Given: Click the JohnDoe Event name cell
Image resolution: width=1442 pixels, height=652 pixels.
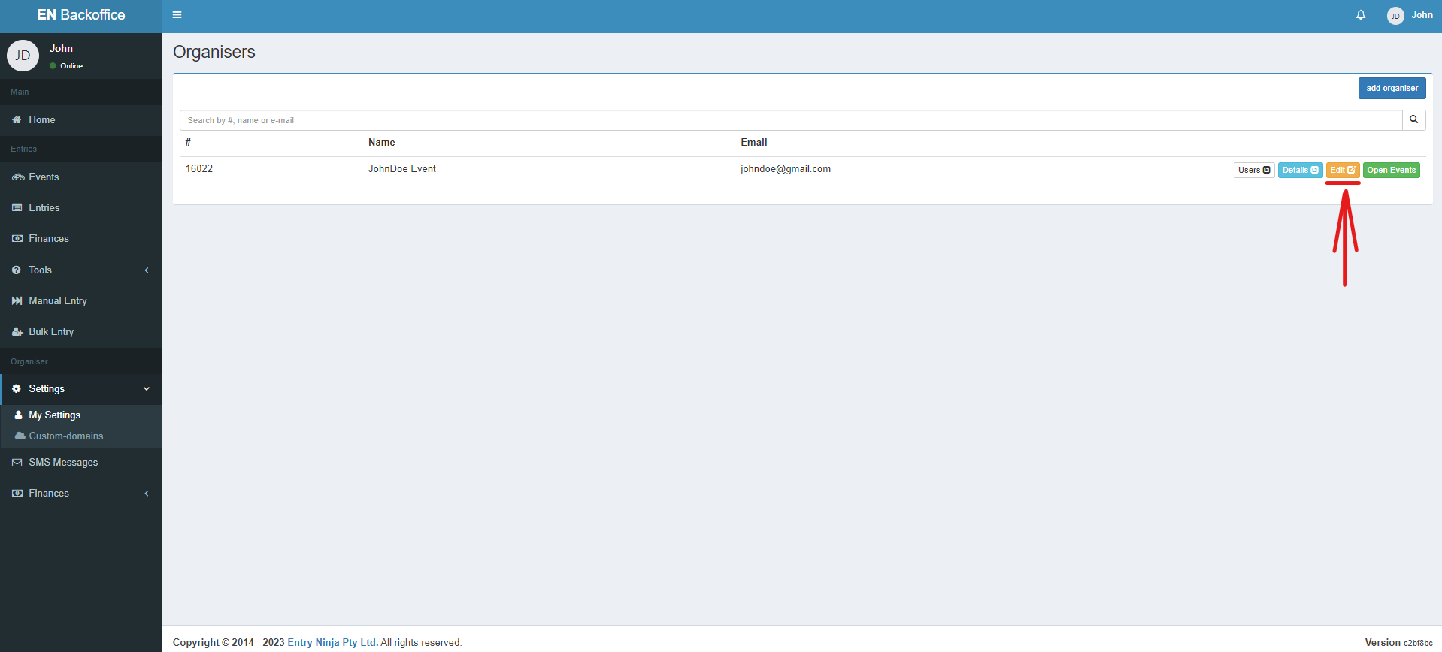Looking at the screenshot, I should coord(402,169).
